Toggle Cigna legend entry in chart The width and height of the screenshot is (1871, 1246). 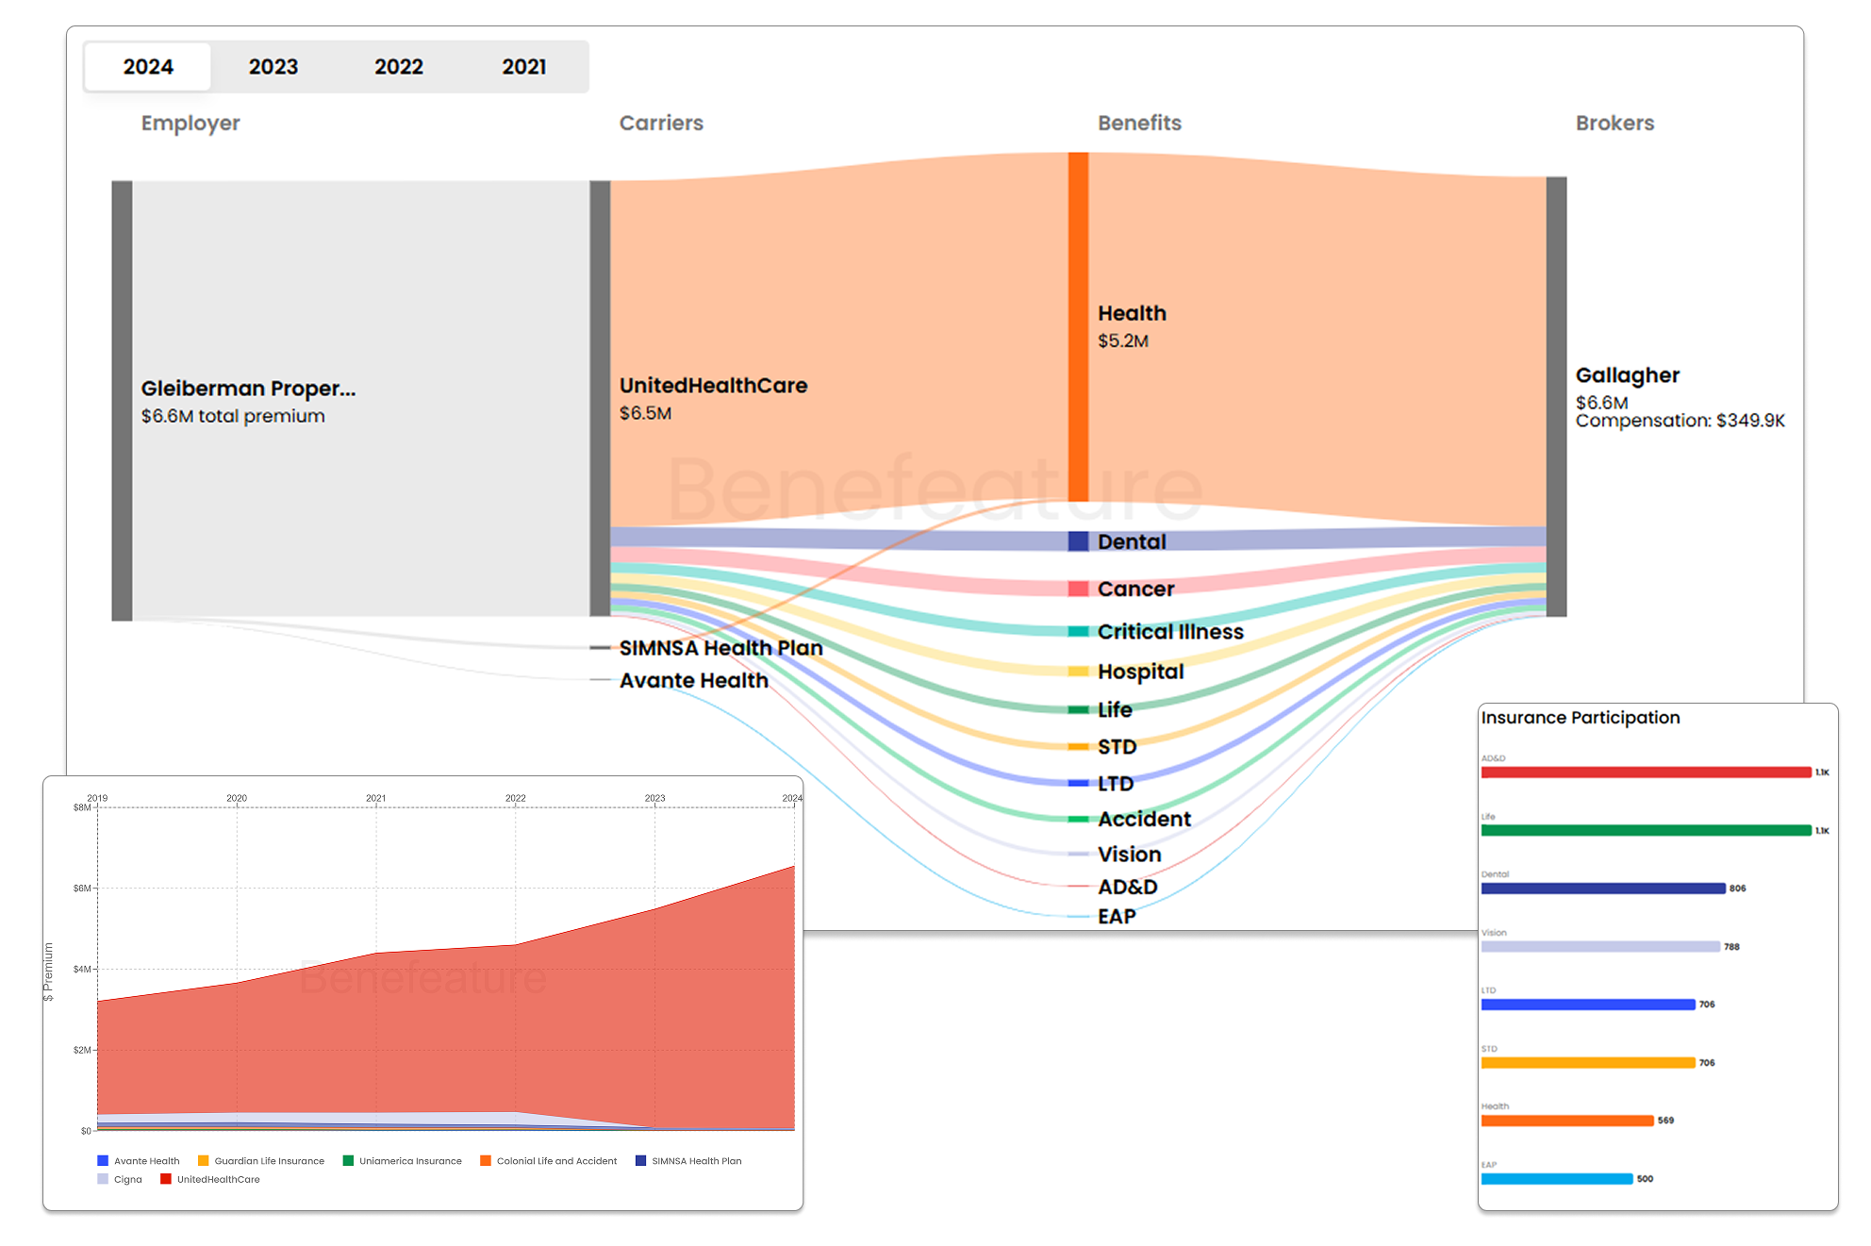coord(127,1179)
